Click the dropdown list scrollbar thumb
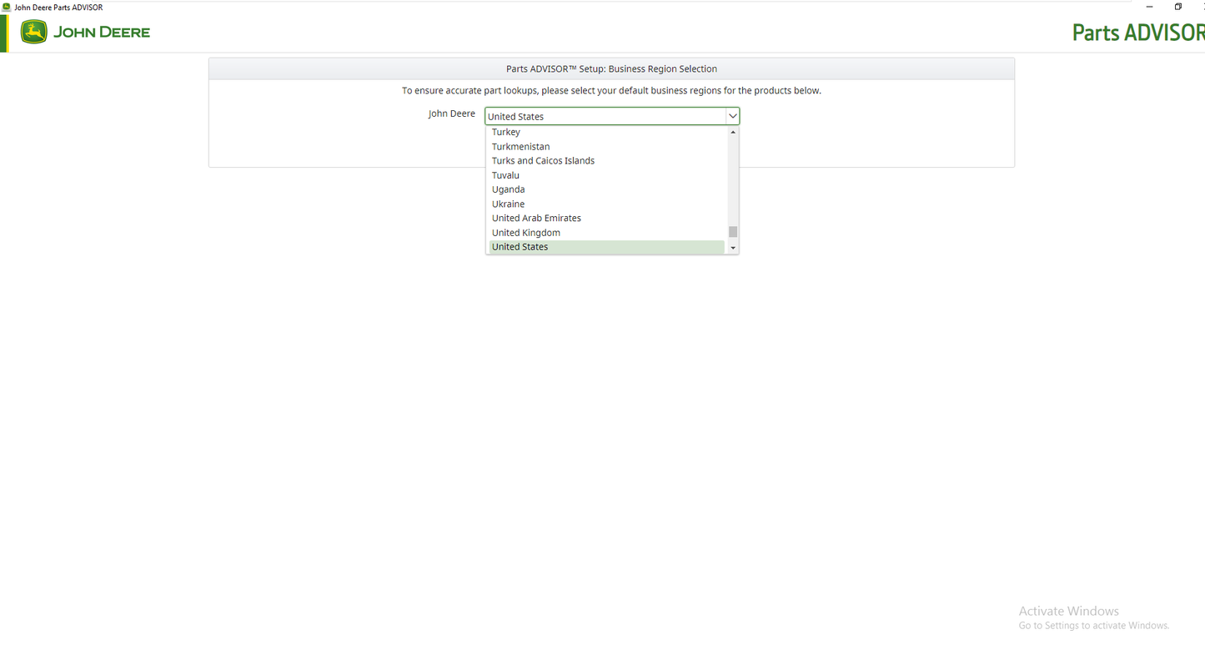 [733, 232]
